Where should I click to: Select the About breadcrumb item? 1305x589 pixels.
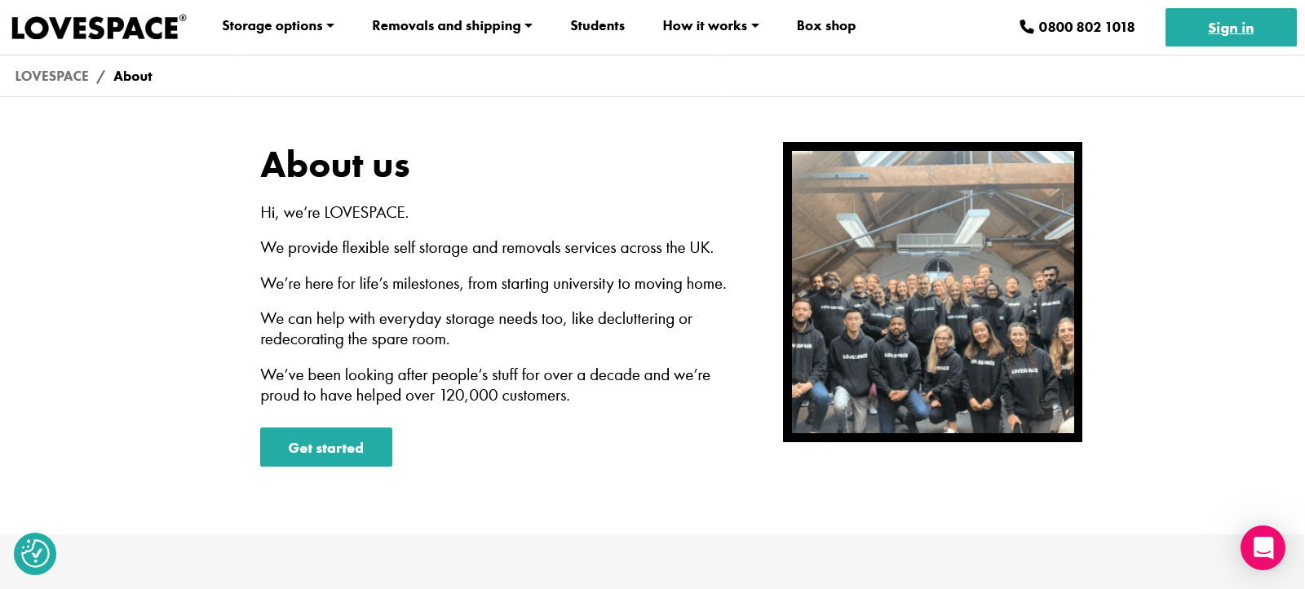point(133,76)
